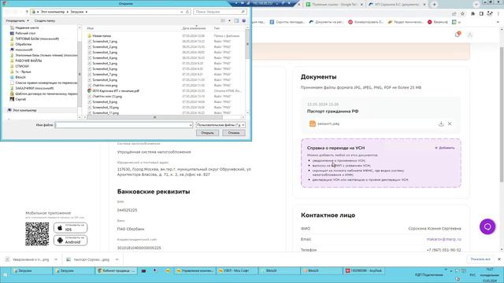Expand options for the паспорт Сорокиной download
This screenshot has width=504, height=283.
pos(117,259)
